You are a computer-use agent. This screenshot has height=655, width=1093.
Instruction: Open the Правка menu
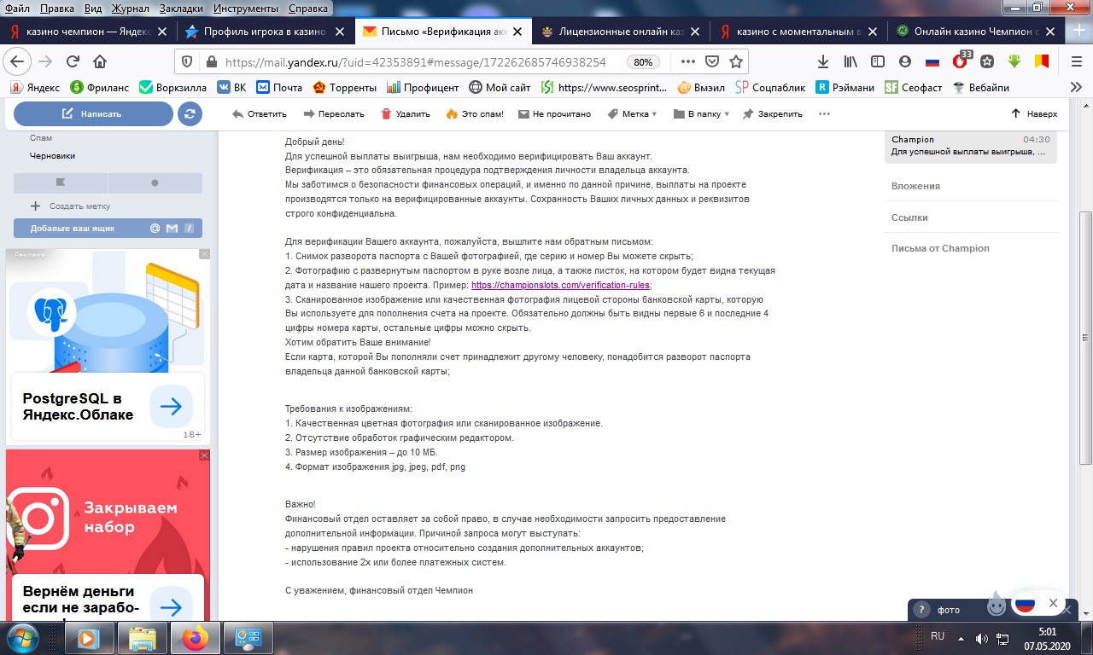[56, 8]
